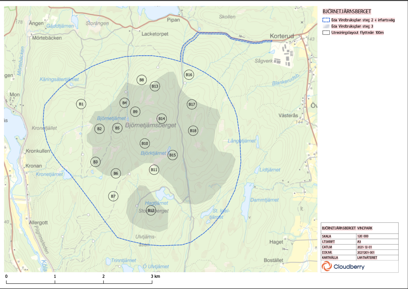Select turbine marker B10

coord(145,144)
